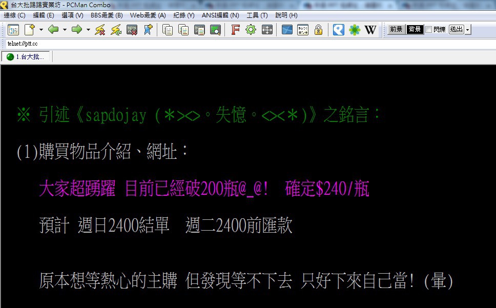
Task: Expand the 送出 dropdown arrow
Action: [467, 30]
